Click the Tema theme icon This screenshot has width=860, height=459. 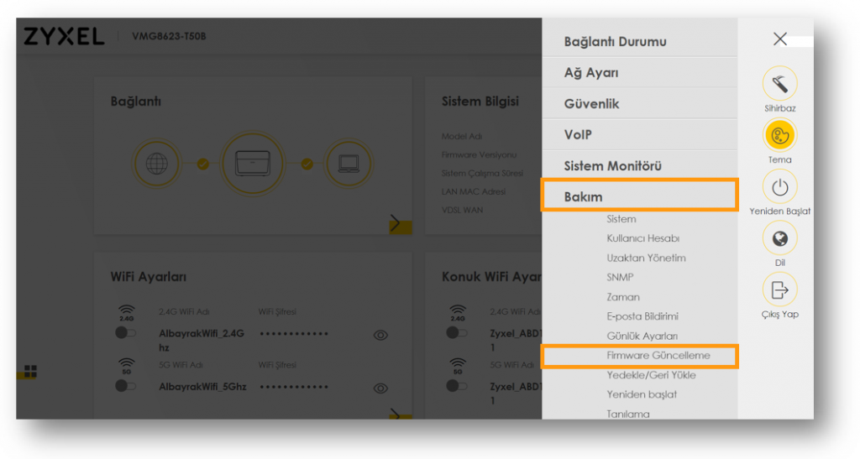(x=779, y=135)
